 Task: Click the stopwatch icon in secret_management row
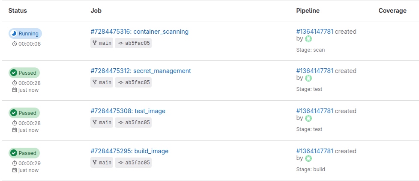pyautogui.click(x=15, y=83)
